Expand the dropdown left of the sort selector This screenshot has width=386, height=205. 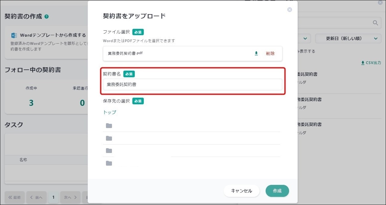[304, 38]
